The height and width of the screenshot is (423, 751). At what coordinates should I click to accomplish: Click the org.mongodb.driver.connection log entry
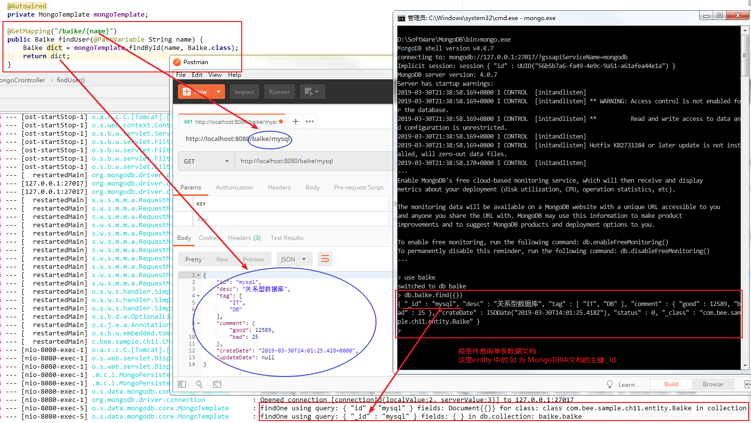(x=149, y=400)
